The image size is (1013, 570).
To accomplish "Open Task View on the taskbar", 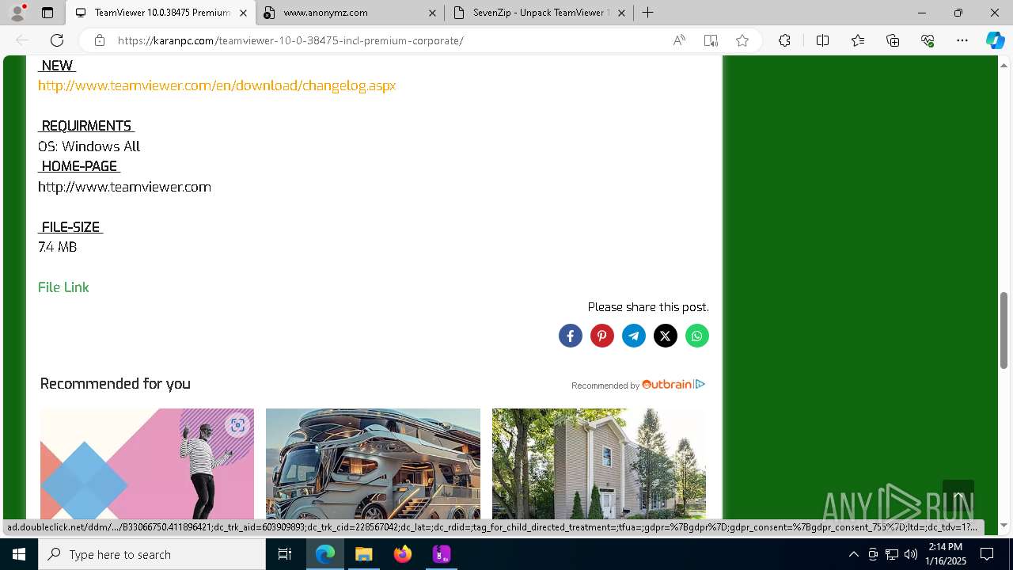I will click(x=285, y=554).
